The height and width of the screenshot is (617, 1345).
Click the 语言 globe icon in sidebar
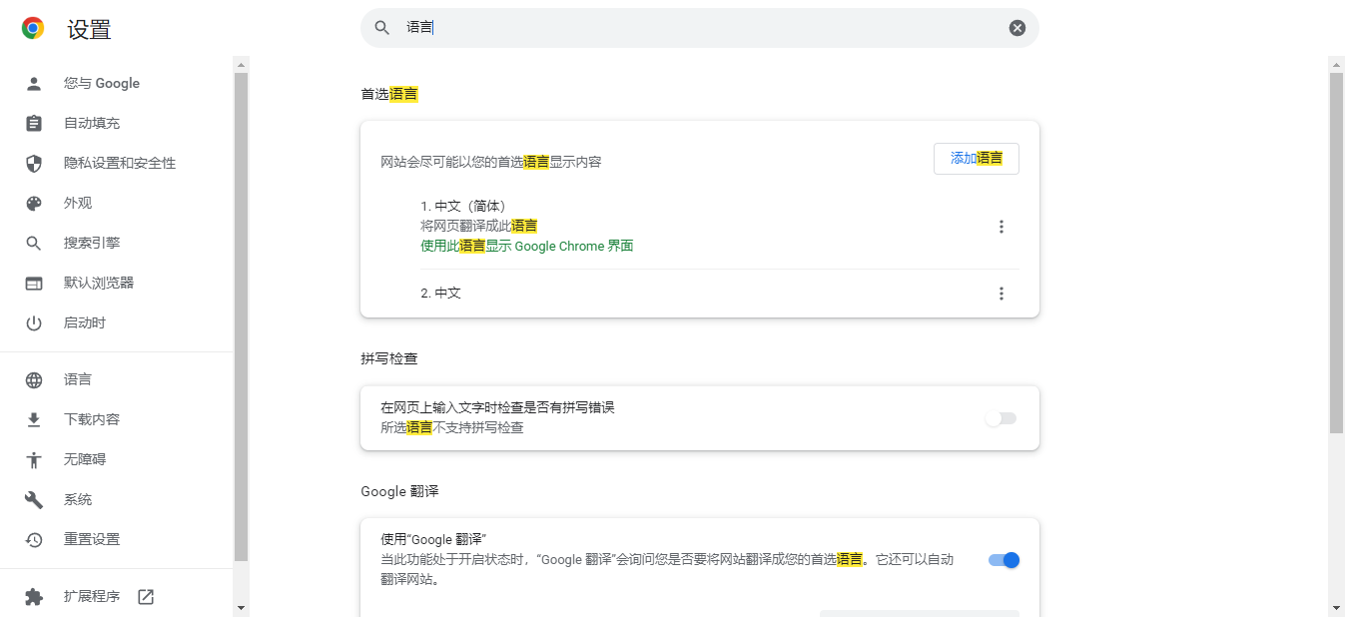(34, 380)
